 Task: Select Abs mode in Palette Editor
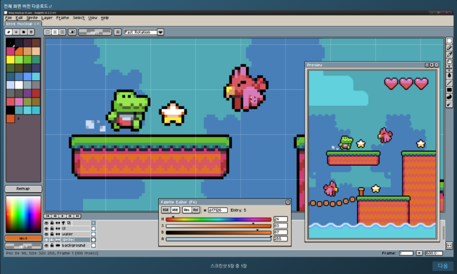point(186,210)
